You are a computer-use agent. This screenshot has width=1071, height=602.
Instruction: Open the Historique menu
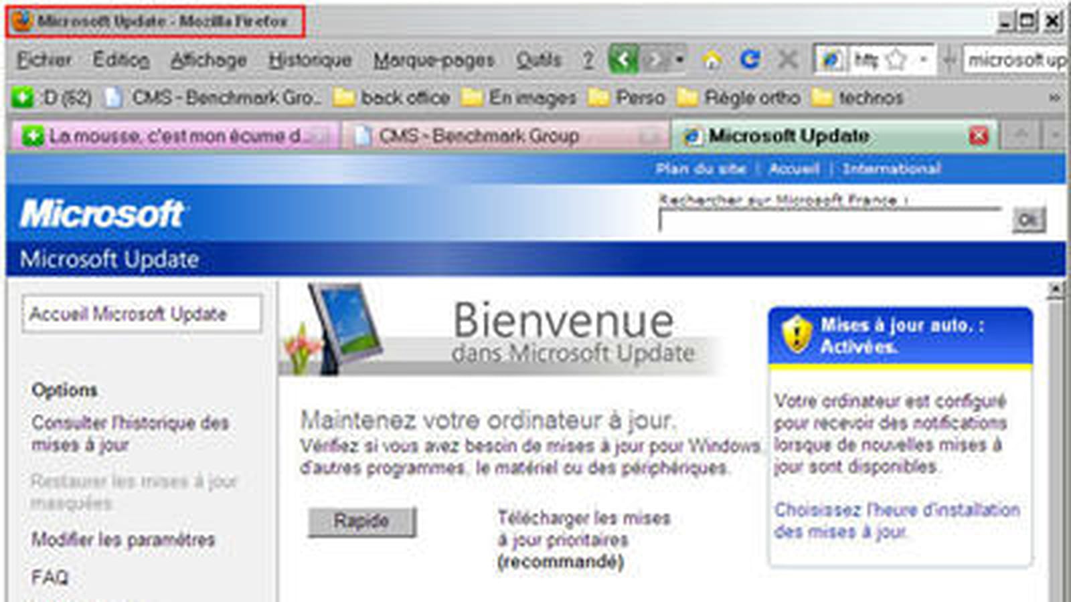coord(310,60)
